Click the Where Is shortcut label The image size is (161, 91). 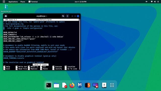34,67
